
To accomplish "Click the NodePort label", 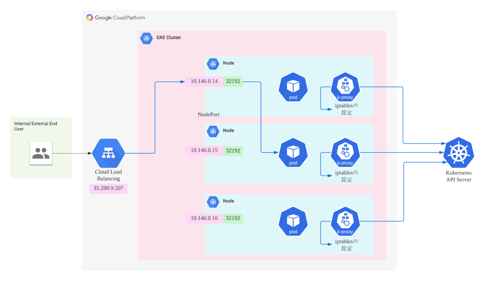I will point(209,114).
